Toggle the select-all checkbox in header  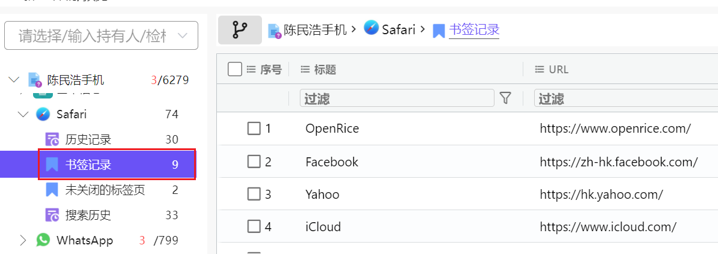pos(235,69)
